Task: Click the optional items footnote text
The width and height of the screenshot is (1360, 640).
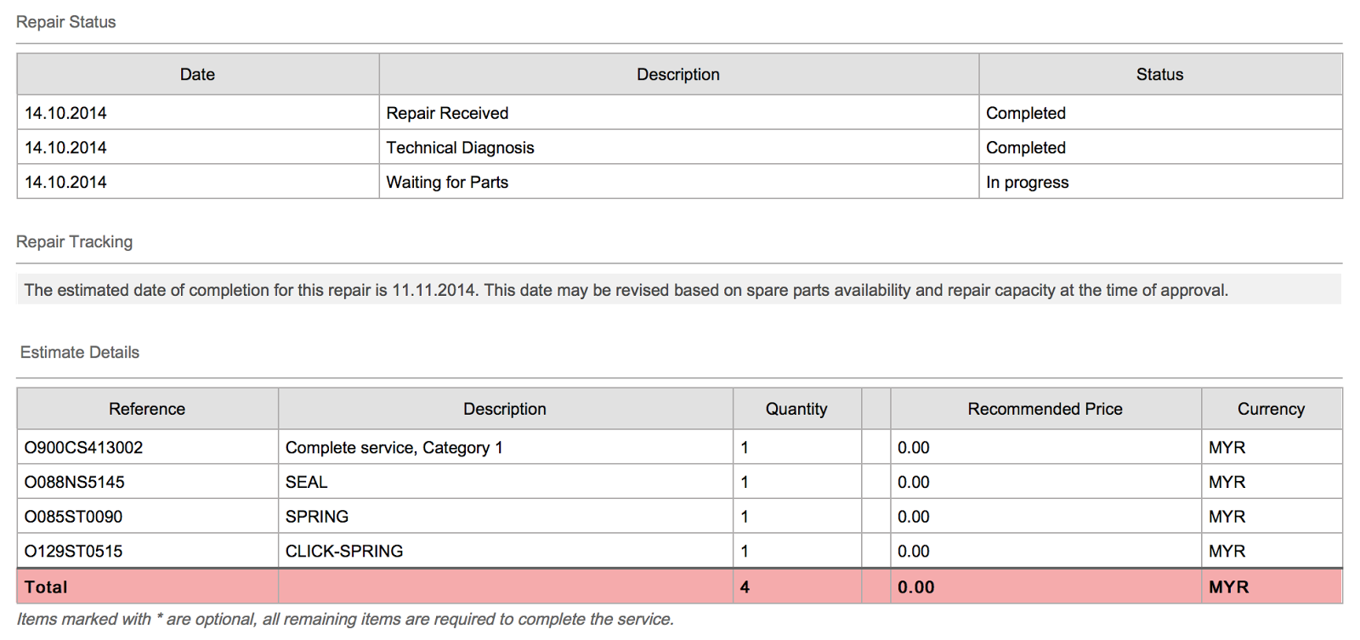Action: [345, 620]
